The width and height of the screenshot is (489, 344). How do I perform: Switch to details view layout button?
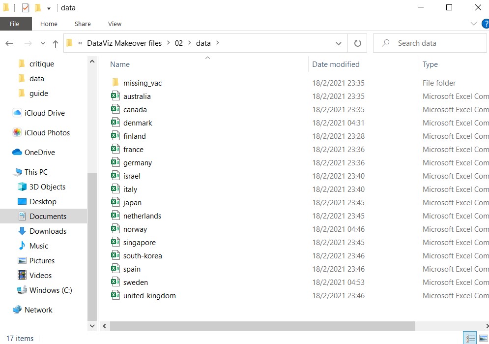[470, 338]
